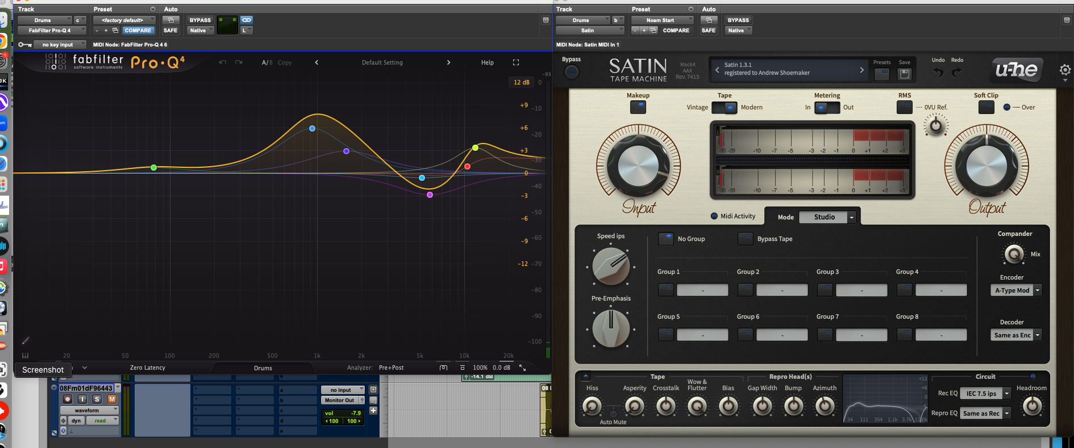The height and width of the screenshot is (448, 1074).
Task: Open Satin Presets browser
Action: [x=882, y=74]
